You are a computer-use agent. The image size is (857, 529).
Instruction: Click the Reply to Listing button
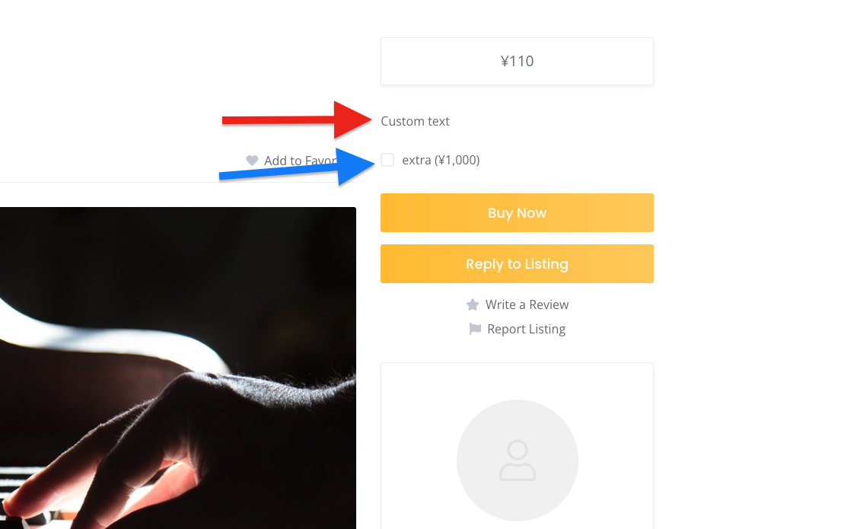[x=517, y=264]
